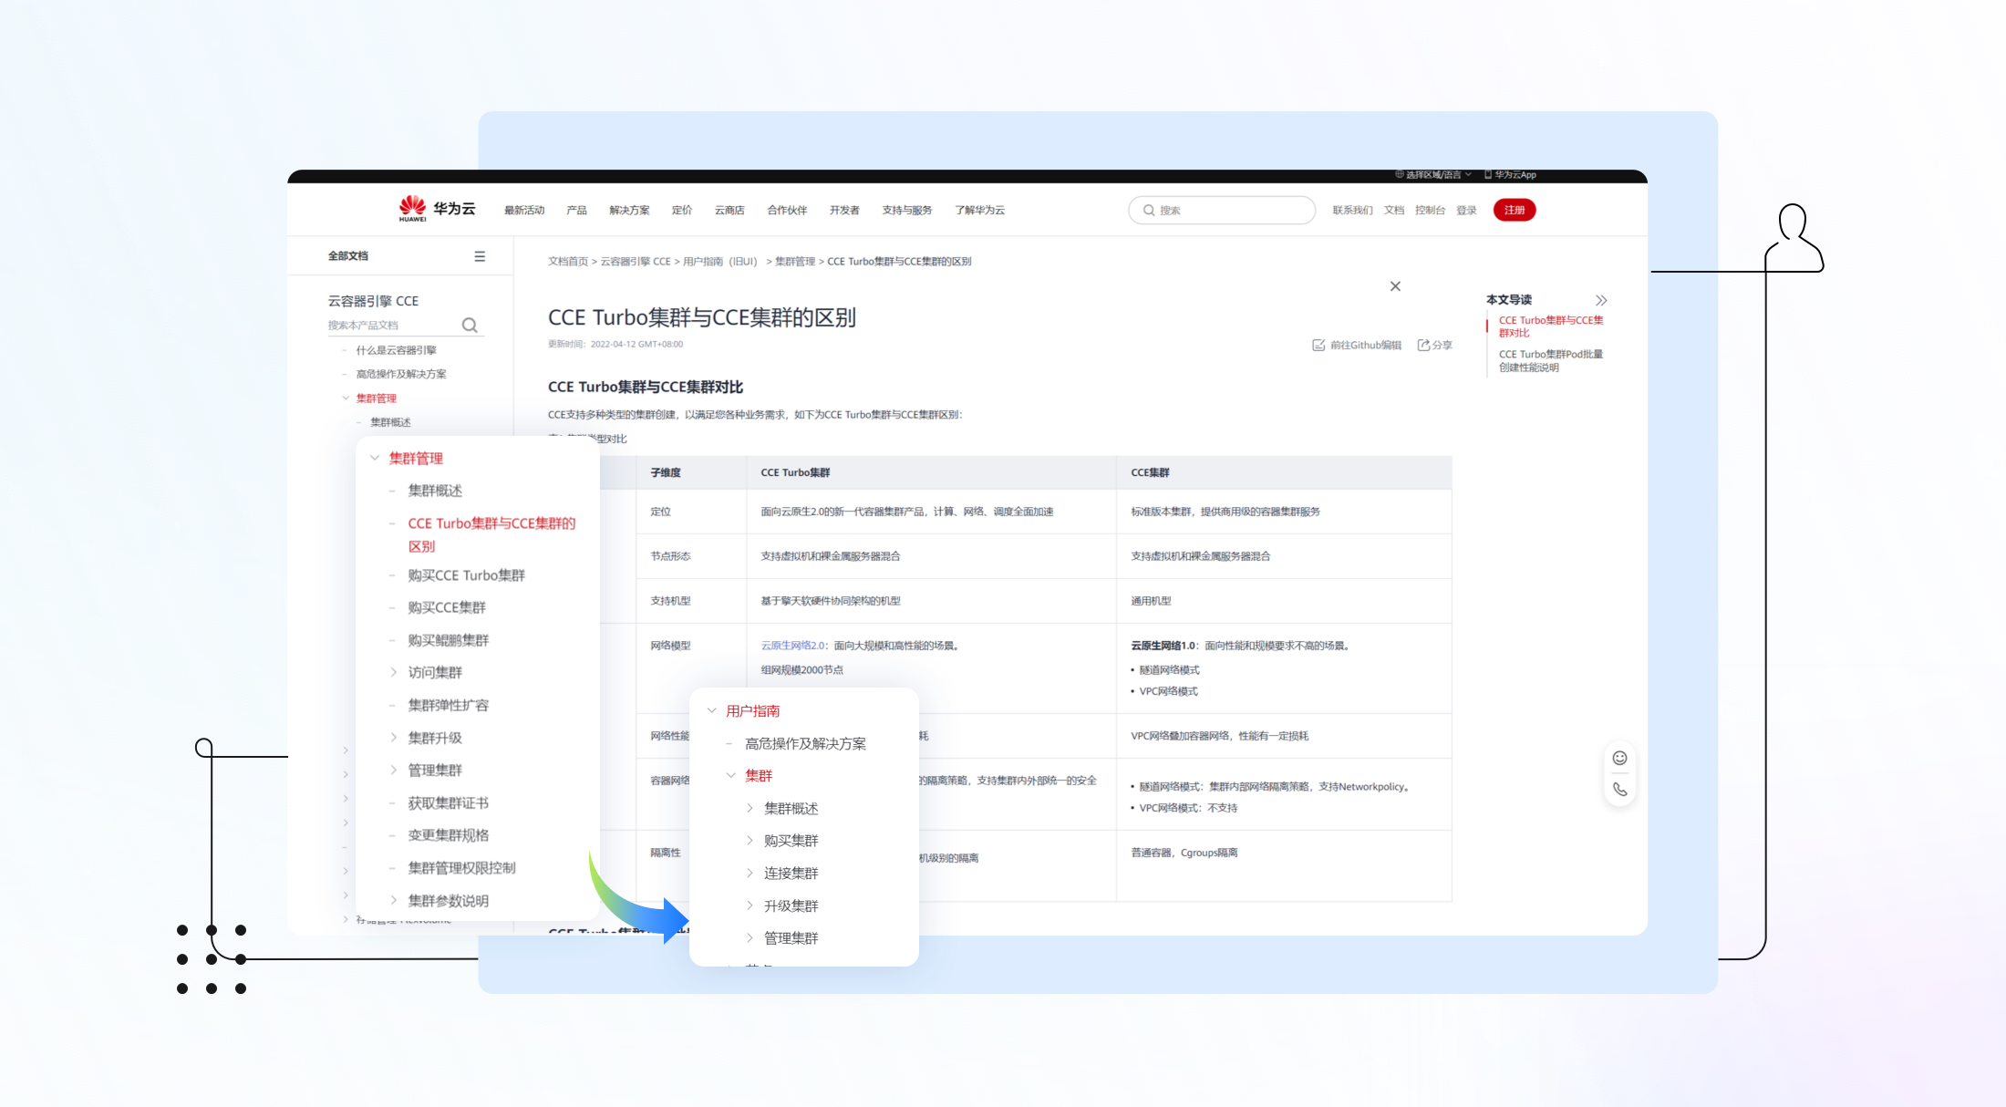
Task: Collapse the red 集群 node under 用户指南
Action: pyautogui.click(x=730, y=775)
